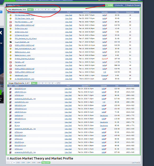The width and height of the screenshot is (154, 166).
Task: Sort image attachments by Uploaded column
Action: pos(86,86)
